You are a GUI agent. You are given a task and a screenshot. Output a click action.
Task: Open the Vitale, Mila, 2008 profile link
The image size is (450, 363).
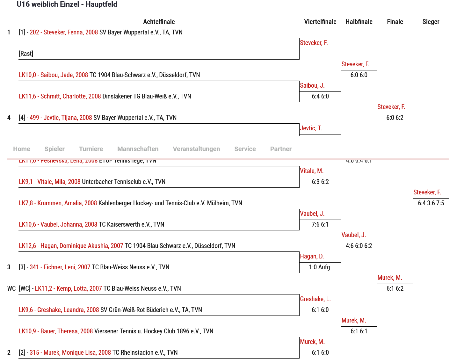tap(50, 182)
